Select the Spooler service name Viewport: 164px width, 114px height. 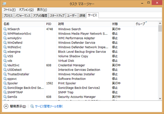coord(13,83)
